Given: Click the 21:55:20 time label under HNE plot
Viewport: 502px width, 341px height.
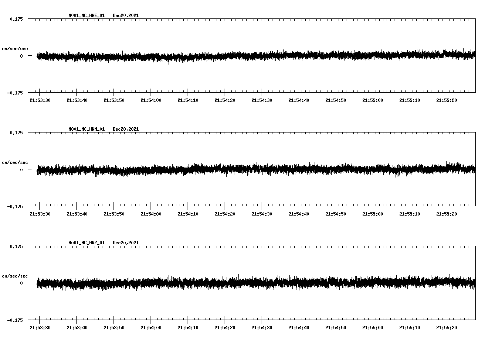Looking at the screenshot, I should (x=447, y=100).
